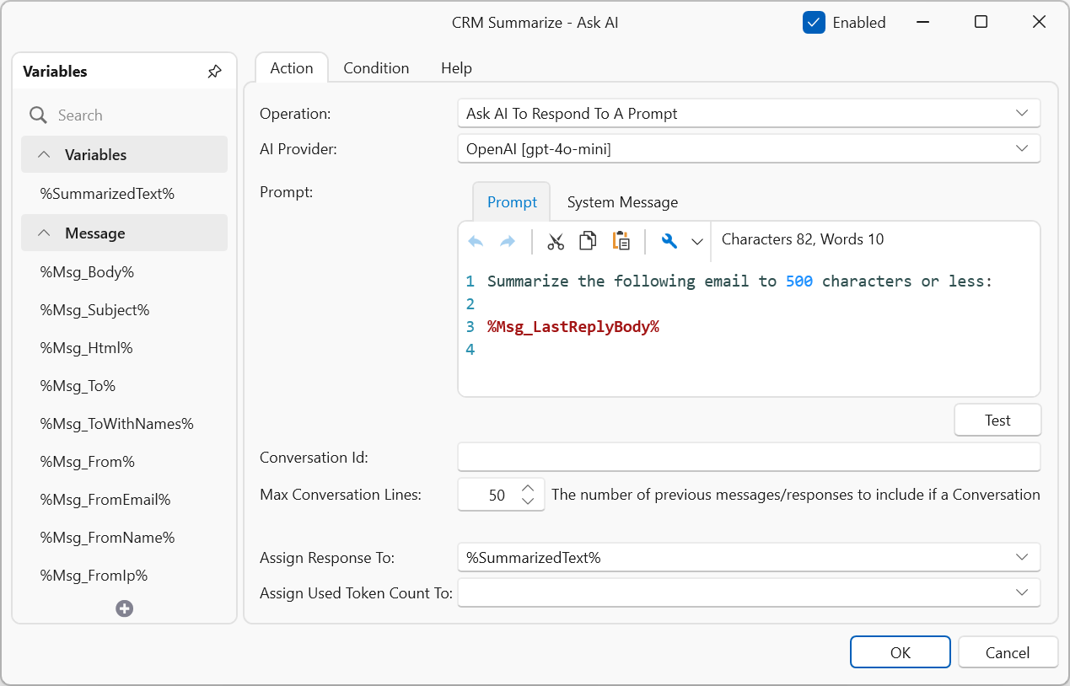Select the %Msg_FromName% variable

point(107,538)
